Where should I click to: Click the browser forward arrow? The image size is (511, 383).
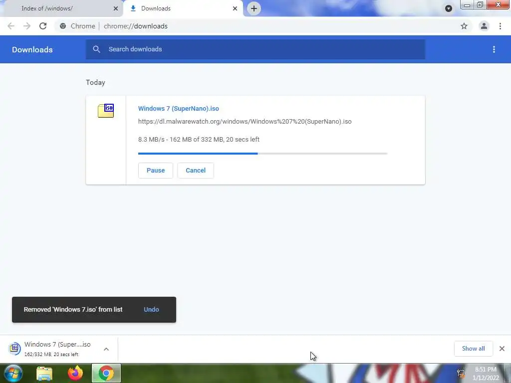tap(27, 26)
